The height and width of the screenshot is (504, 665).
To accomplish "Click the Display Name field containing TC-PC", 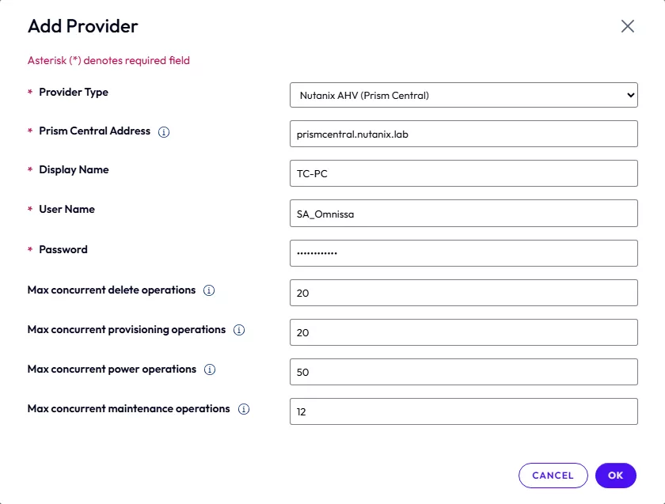I will click(x=463, y=173).
